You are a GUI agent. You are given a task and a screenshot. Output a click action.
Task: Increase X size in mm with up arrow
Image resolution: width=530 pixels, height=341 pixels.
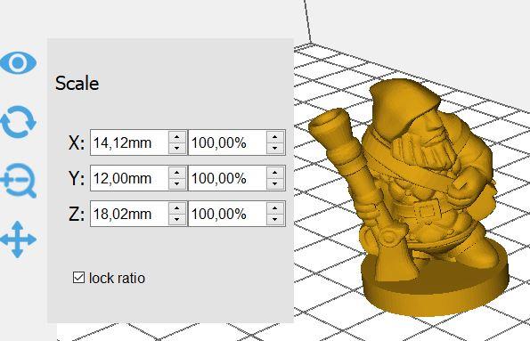(x=177, y=137)
